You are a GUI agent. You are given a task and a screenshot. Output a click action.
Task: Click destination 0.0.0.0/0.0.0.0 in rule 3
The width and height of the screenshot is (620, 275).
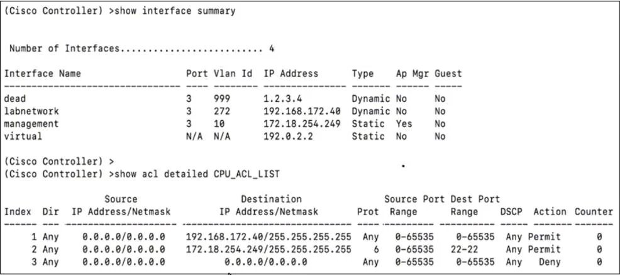pyautogui.click(x=266, y=262)
